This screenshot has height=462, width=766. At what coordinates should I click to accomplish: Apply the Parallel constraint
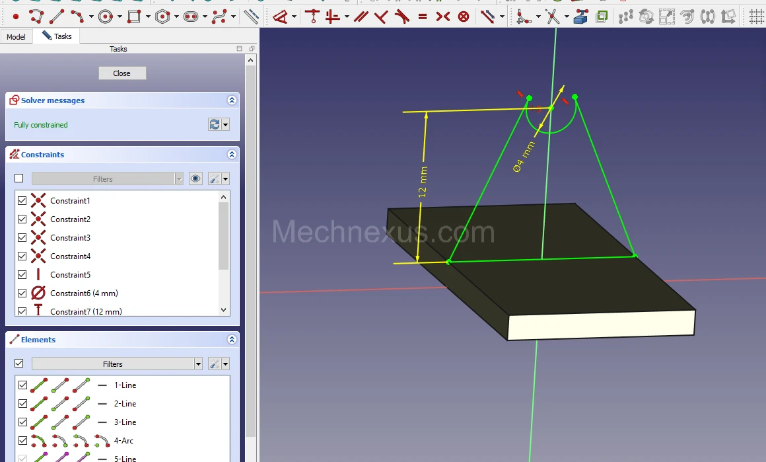tap(361, 17)
